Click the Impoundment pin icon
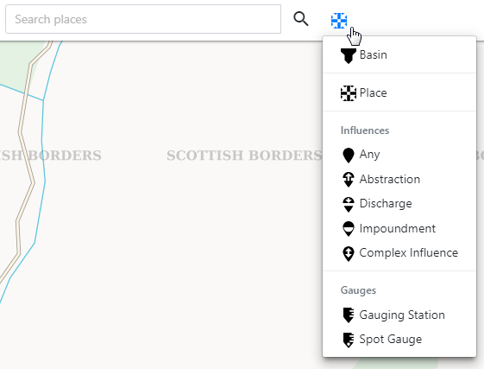 click(349, 229)
